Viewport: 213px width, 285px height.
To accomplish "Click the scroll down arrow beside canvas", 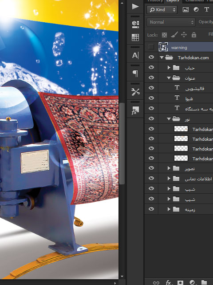I will pos(122,276).
